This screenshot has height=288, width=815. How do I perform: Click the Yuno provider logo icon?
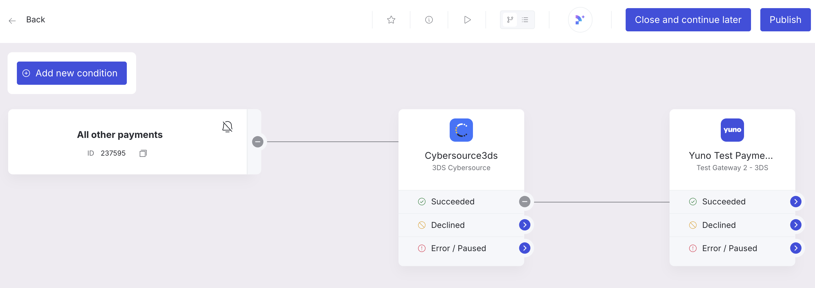coord(732,130)
